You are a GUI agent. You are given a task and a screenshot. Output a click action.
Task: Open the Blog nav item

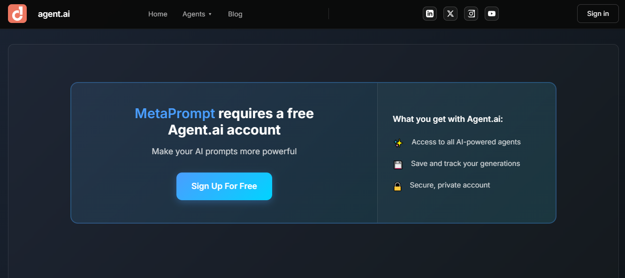(x=235, y=14)
